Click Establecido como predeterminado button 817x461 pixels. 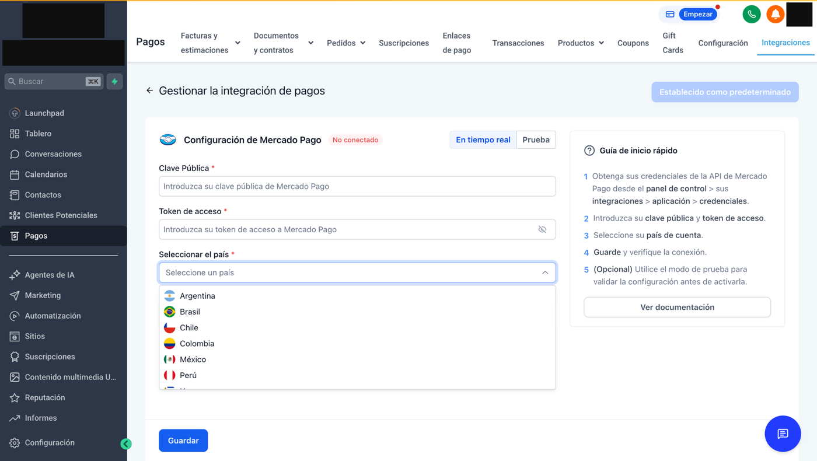[725, 92]
